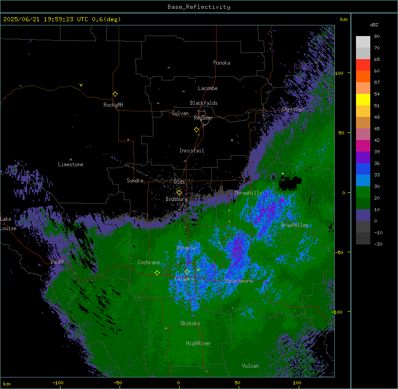Click the HighRiver label
398x389 pixels.
199,343
